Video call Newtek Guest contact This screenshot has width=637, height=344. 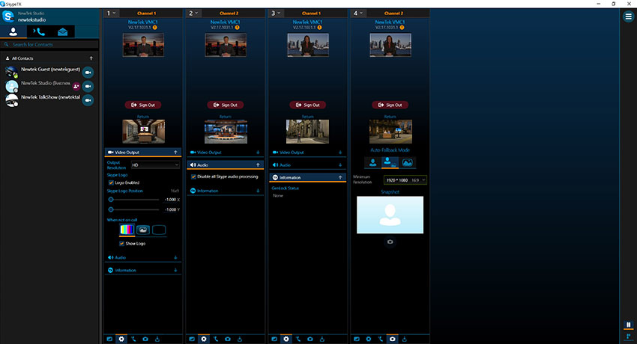coord(88,73)
